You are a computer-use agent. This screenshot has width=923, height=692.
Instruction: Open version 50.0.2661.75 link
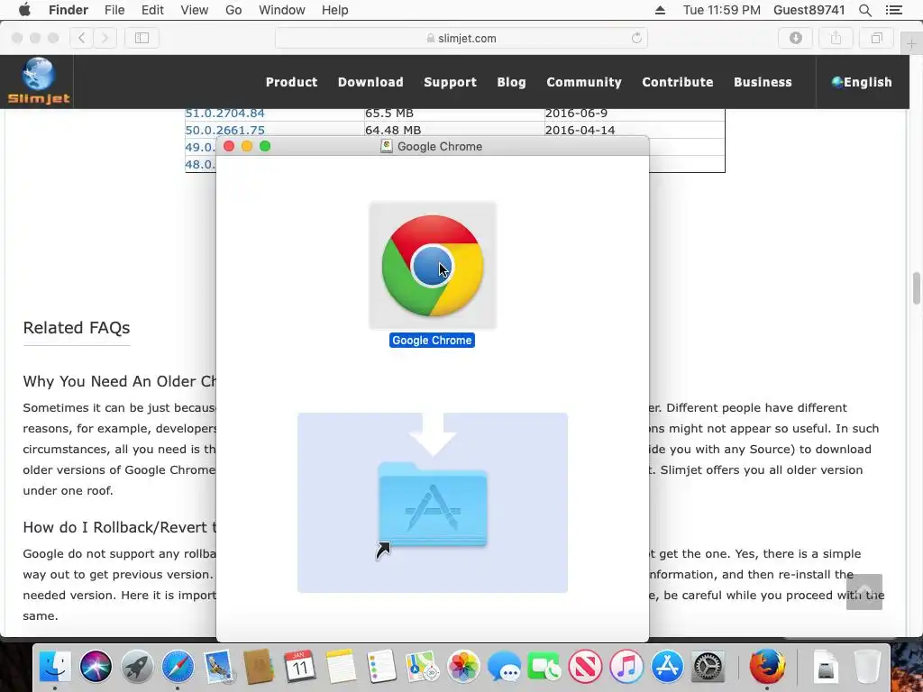coord(224,130)
